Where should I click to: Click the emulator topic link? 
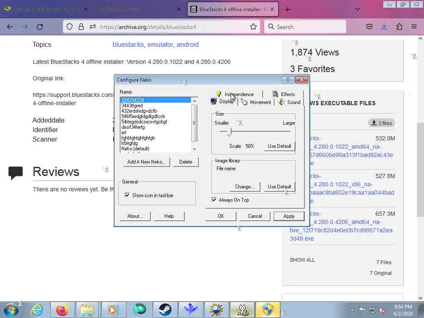click(160, 44)
